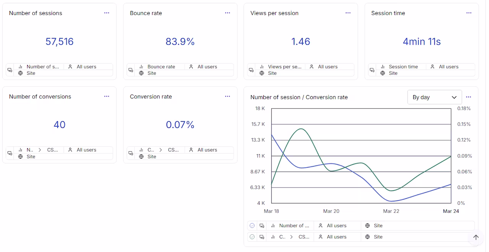Click the 15.7 K left axis label
The width and height of the screenshot is (489, 252).
(x=258, y=124)
